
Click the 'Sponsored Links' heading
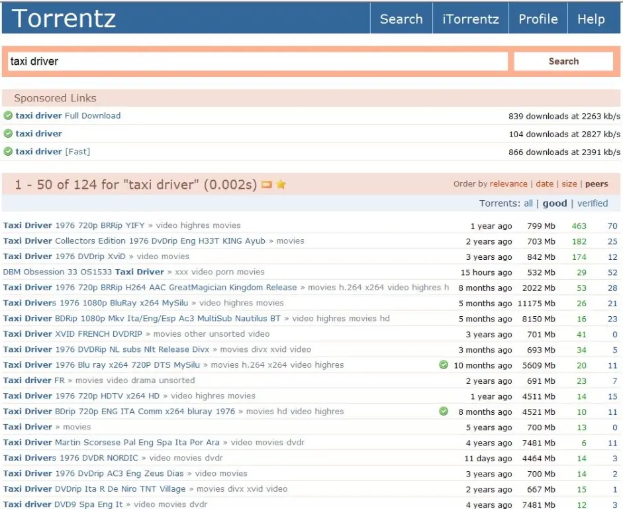pos(55,98)
